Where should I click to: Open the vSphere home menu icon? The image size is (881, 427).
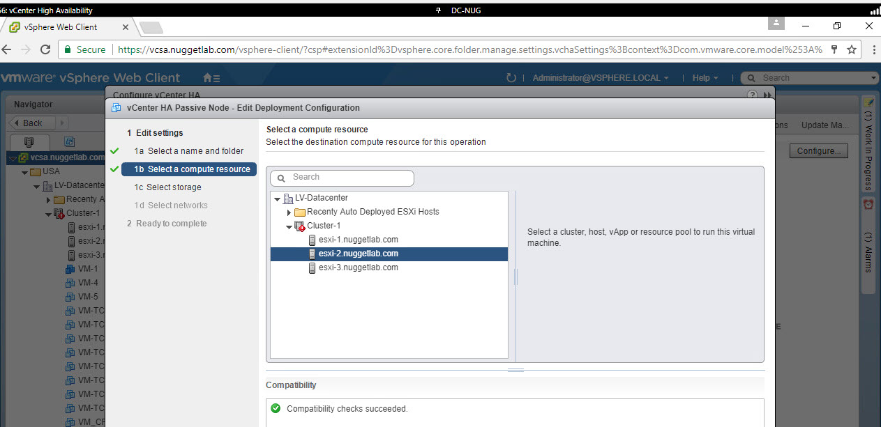click(x=211, y=78)
